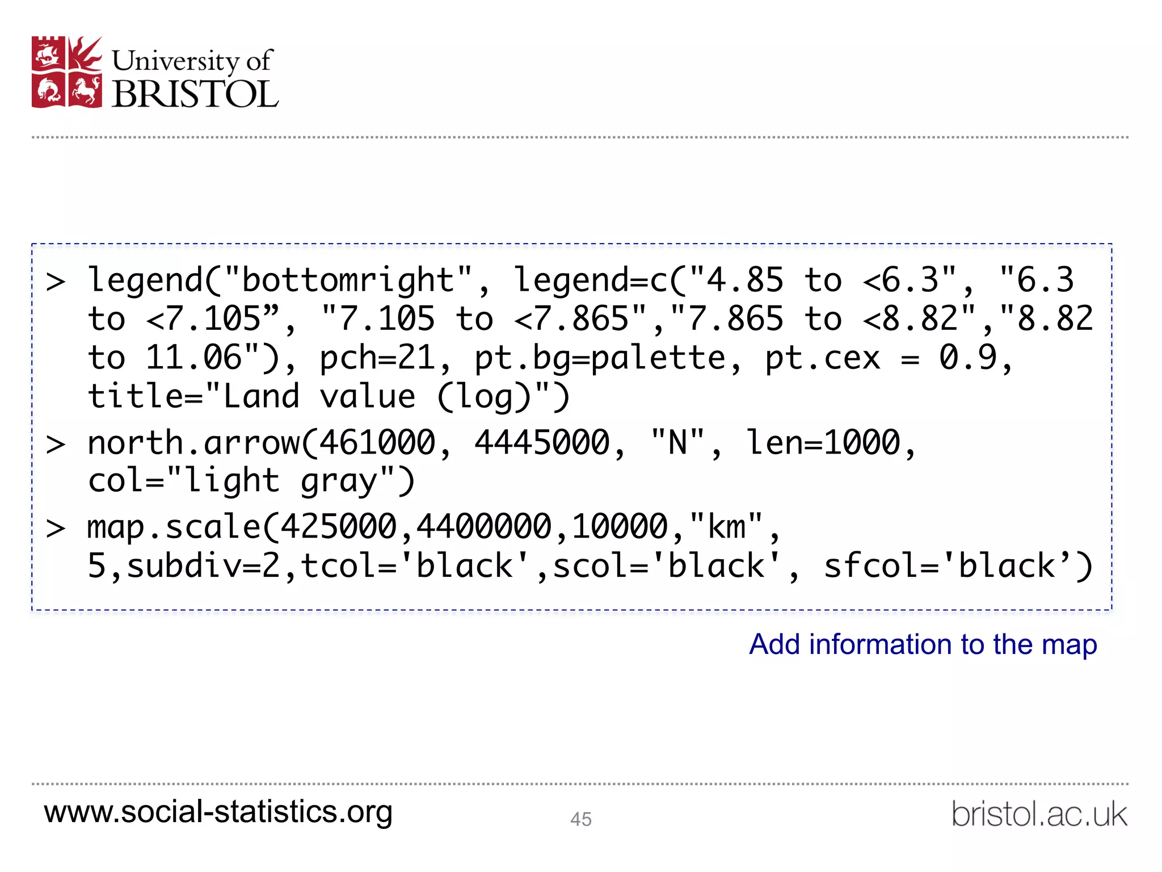Click the slide number 45

pos(581,819)
